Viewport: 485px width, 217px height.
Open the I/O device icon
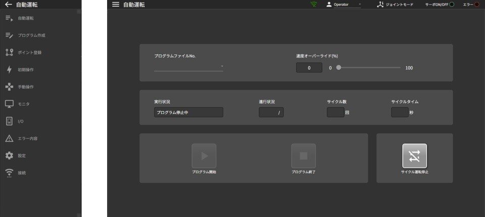coord(9,122)
